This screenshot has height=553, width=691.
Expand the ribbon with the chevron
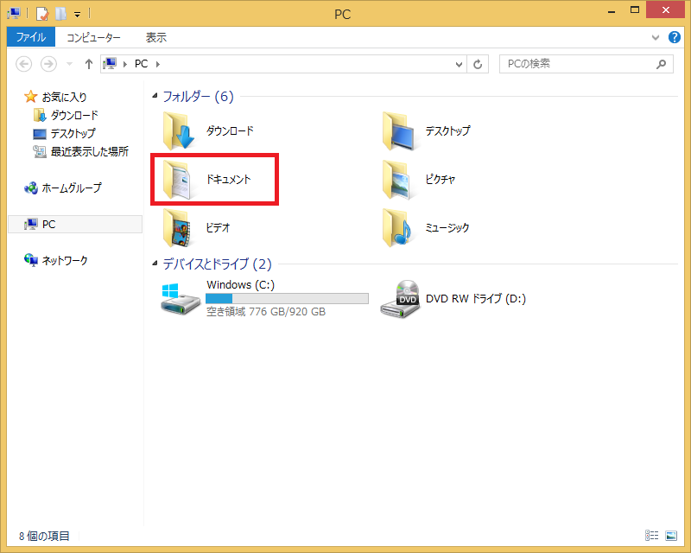(x=655, y=38)
